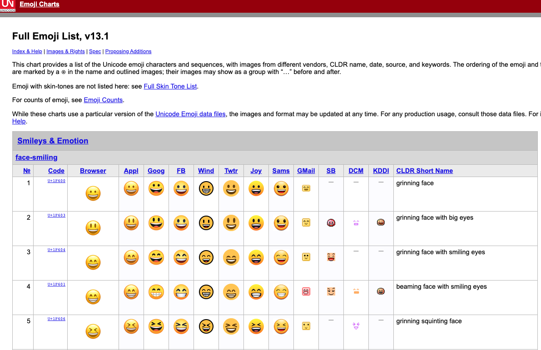Open the Proposing Additions link
The width and height of the screenshot is (541, 350).
[x=128, y=51]
